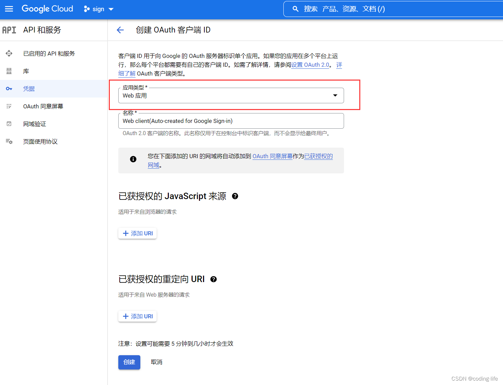Select the 凭据 menu item
Image resolution: width=503 pixels, height=385 pixels.
pyautogui.click(x=54, y=89)
